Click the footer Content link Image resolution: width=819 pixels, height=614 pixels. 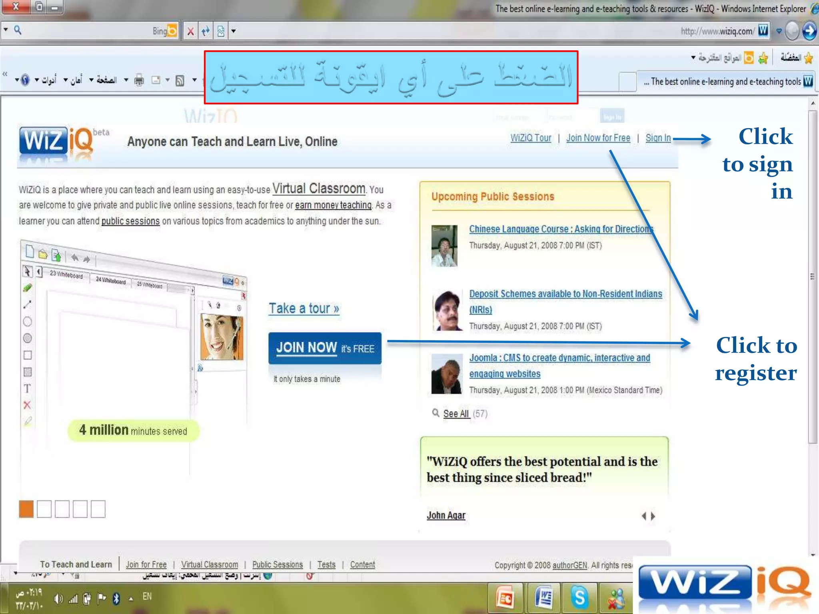tap(362, 564)
